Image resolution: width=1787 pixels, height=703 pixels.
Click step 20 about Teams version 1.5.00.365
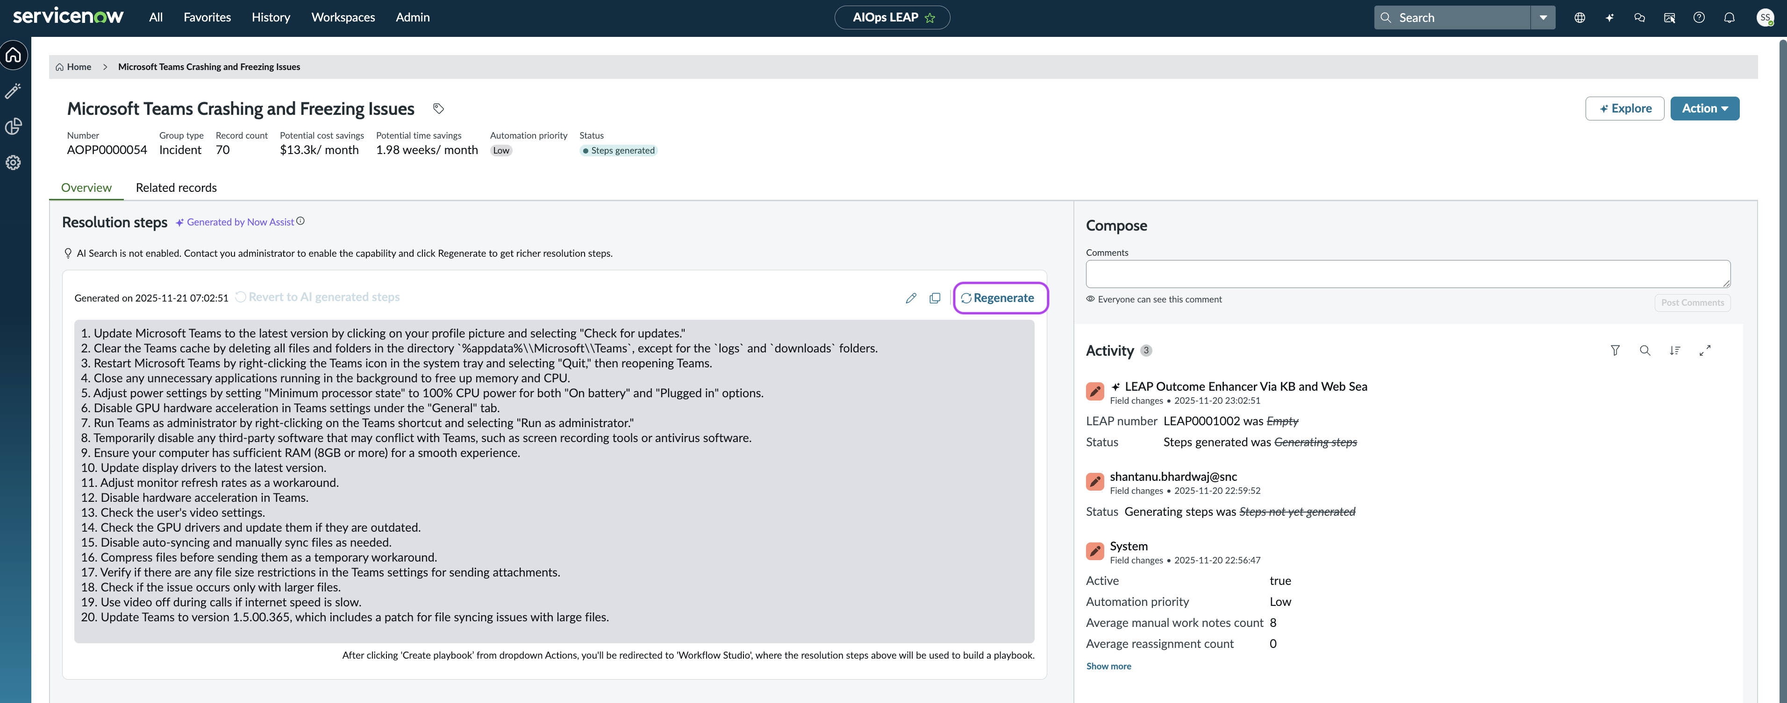pos(345,618)
